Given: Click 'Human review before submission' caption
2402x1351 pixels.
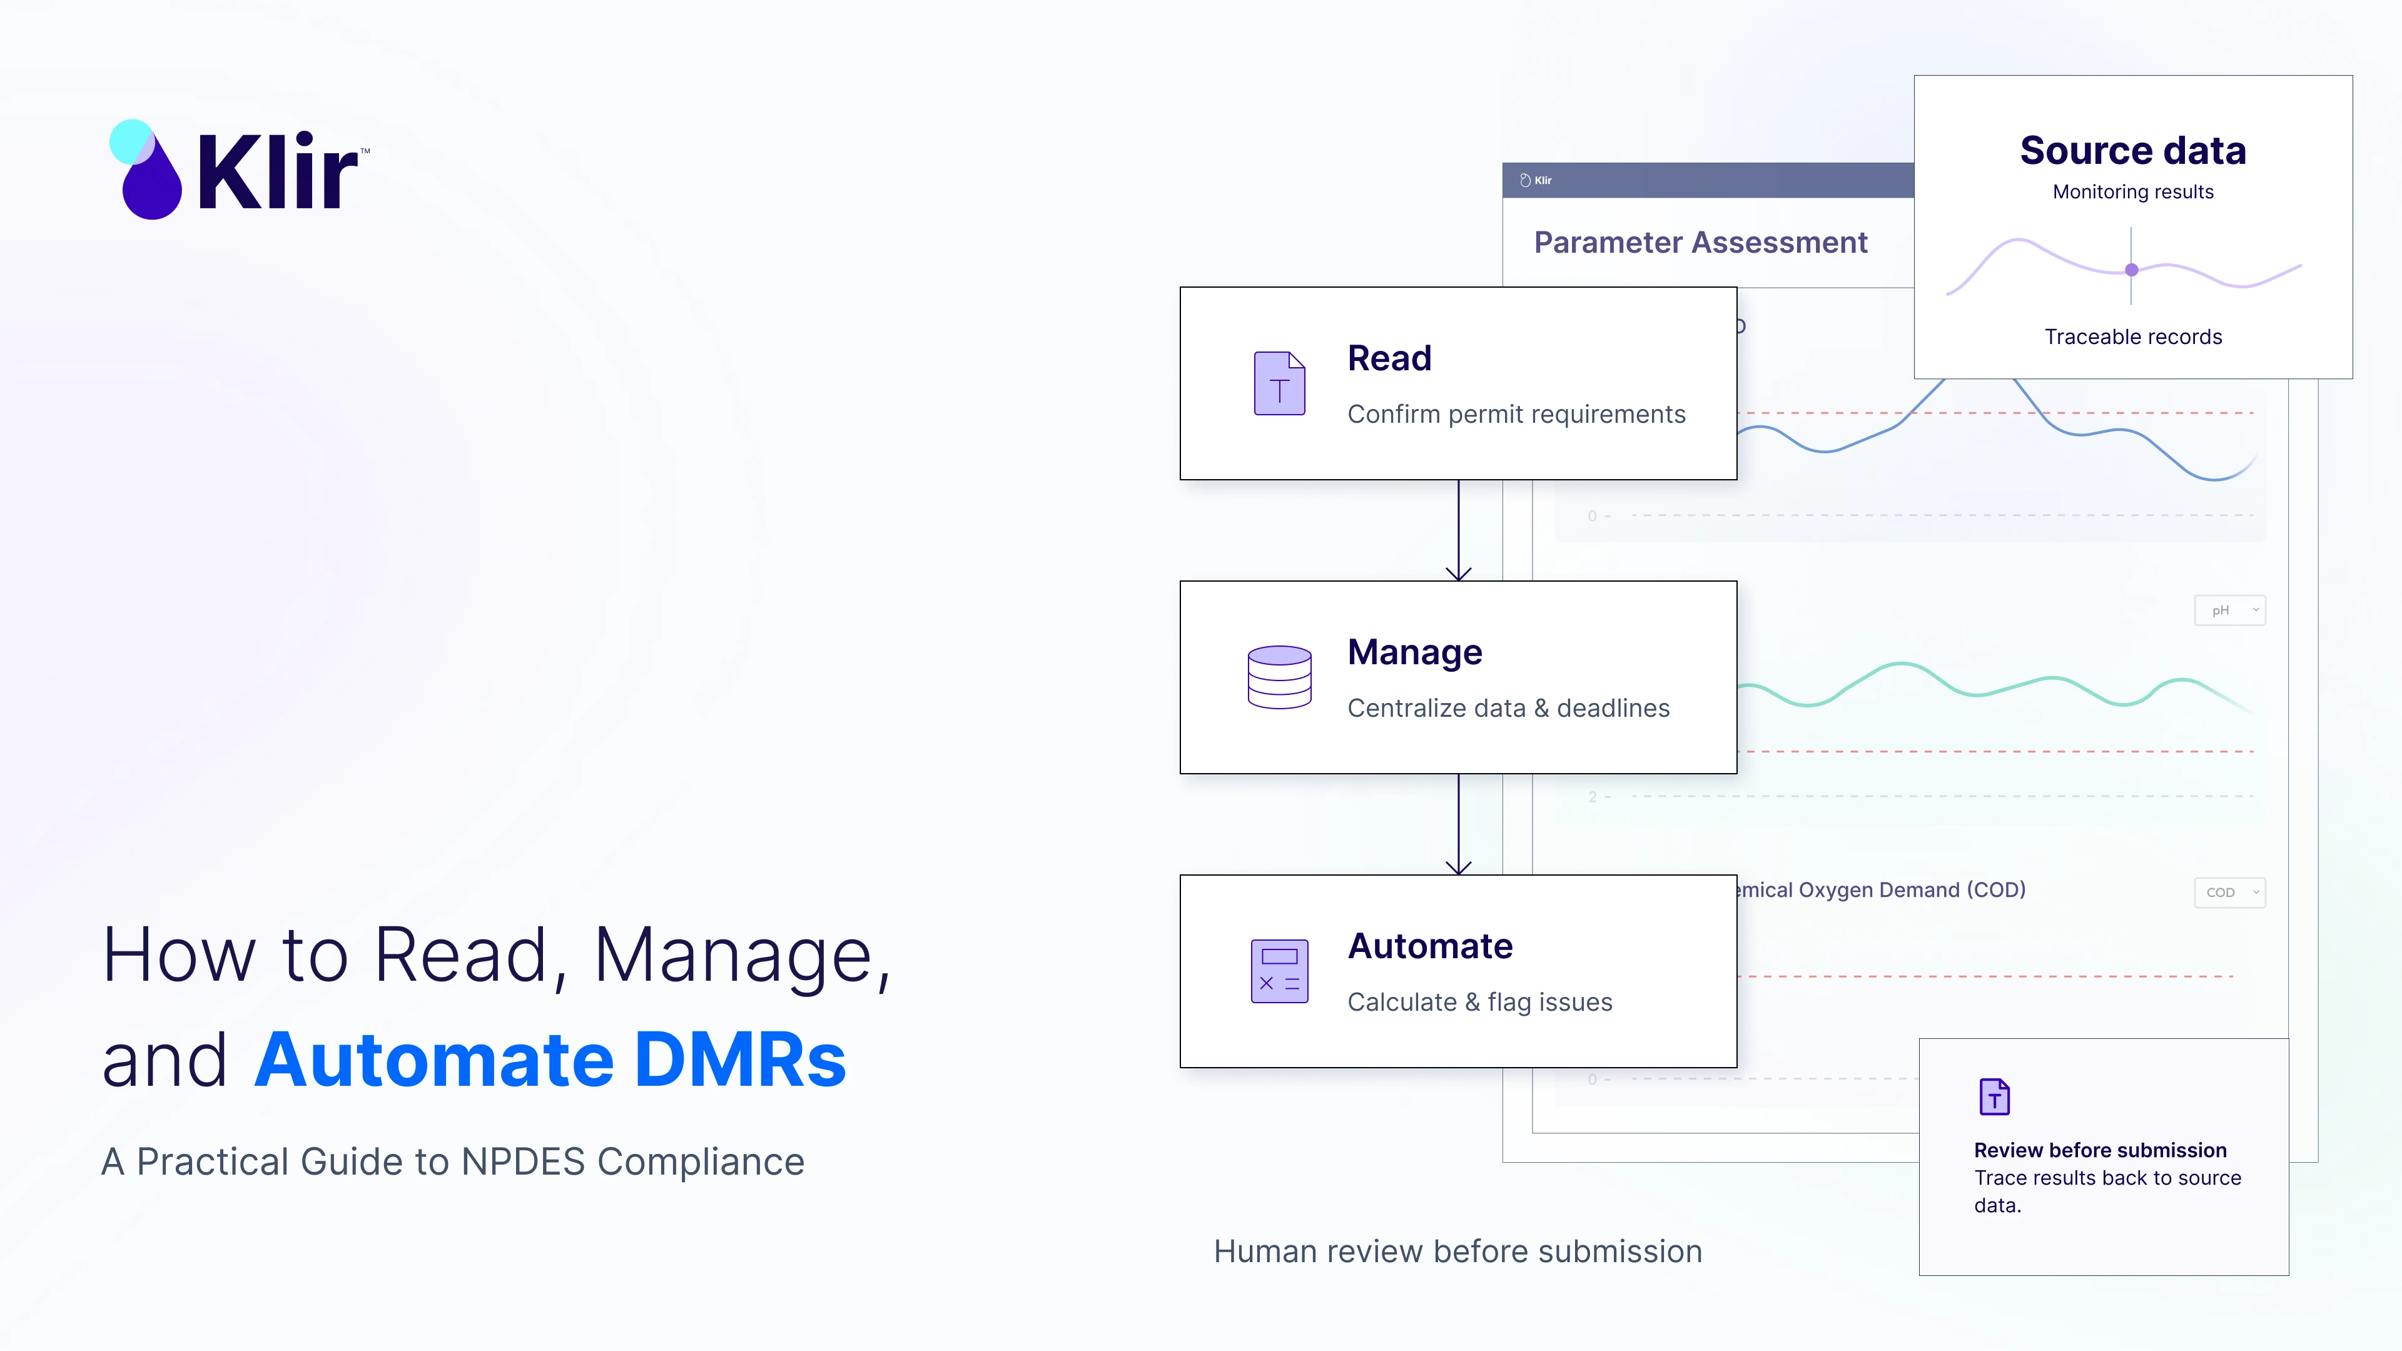Looking at the screenshot, I should [1457, 1252].
